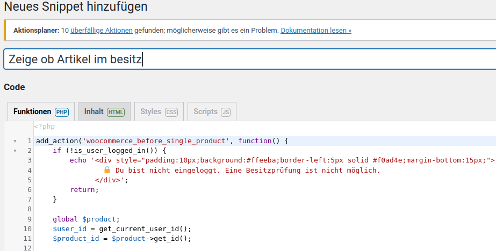Click the return; statement on line 6

[x=81, y=190]
